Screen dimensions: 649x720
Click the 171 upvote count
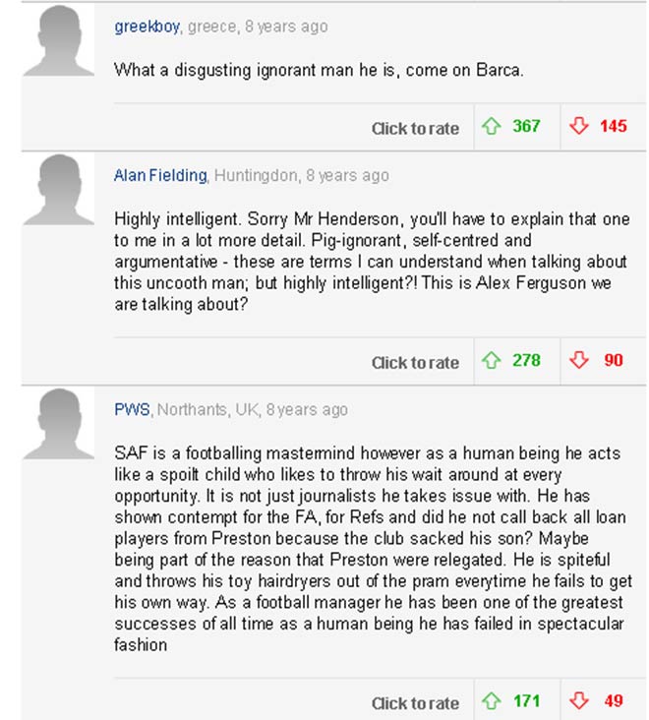(526, 702)
